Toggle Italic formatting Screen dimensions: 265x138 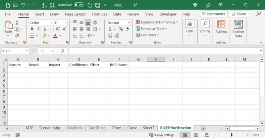(38, 29)
